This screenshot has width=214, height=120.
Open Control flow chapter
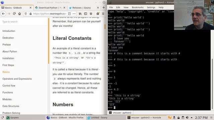point(9,86)
